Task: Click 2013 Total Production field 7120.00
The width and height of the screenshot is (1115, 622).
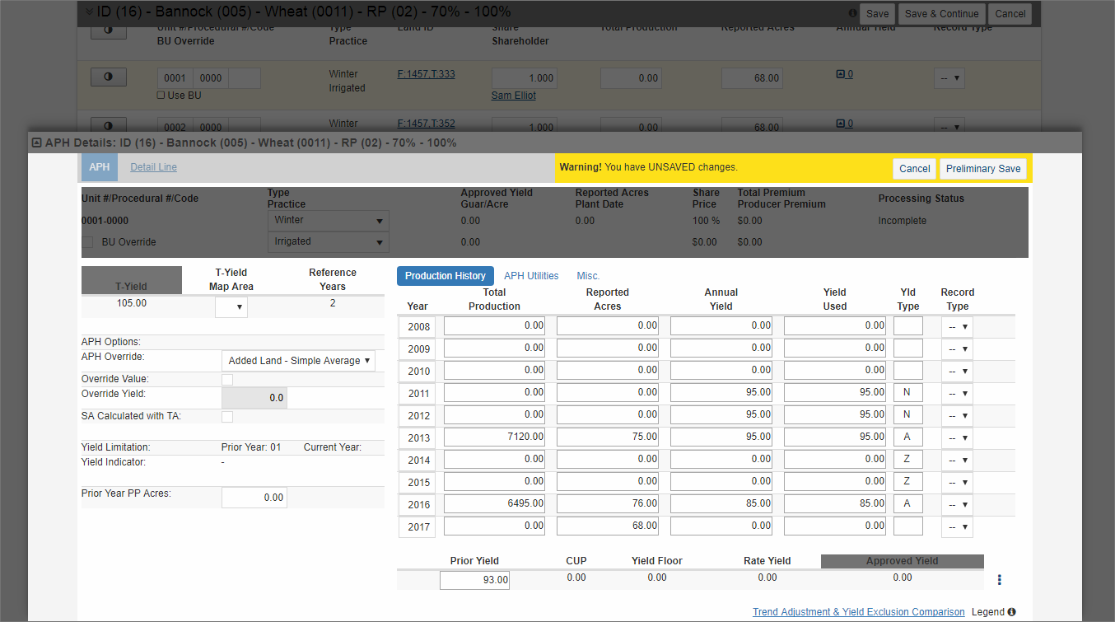Action: [494, 437]
